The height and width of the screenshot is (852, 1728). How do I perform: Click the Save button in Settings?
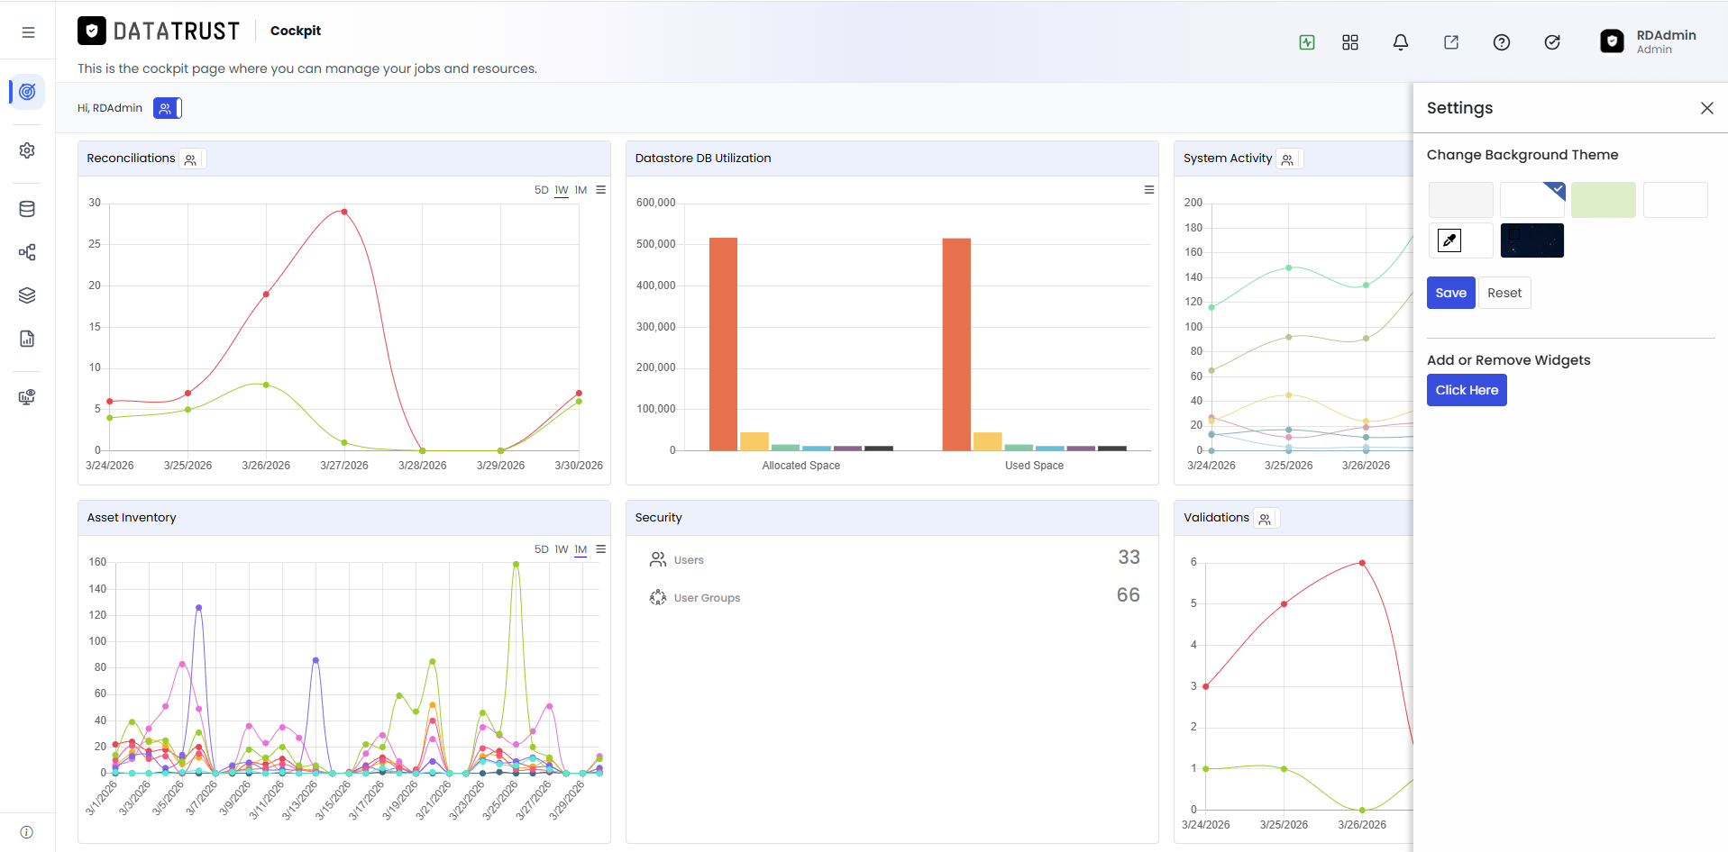1450,293
